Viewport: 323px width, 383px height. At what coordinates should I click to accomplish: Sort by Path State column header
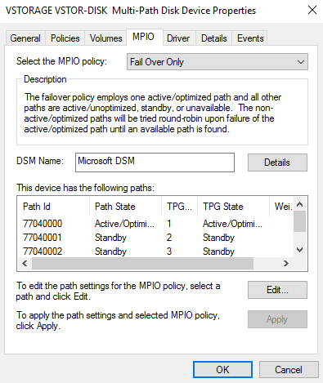pos(125,207)
